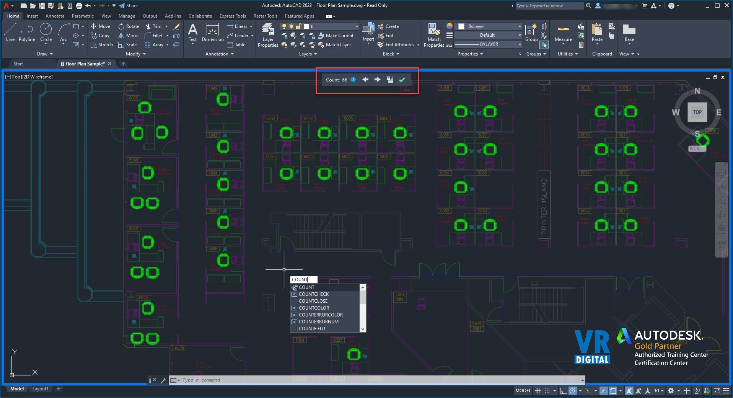Go to previous counted object arrow

point(365,80)
